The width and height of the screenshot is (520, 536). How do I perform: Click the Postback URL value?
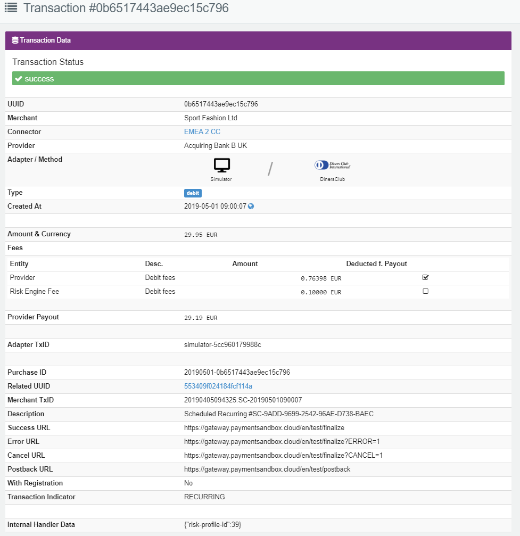point(267,469)
